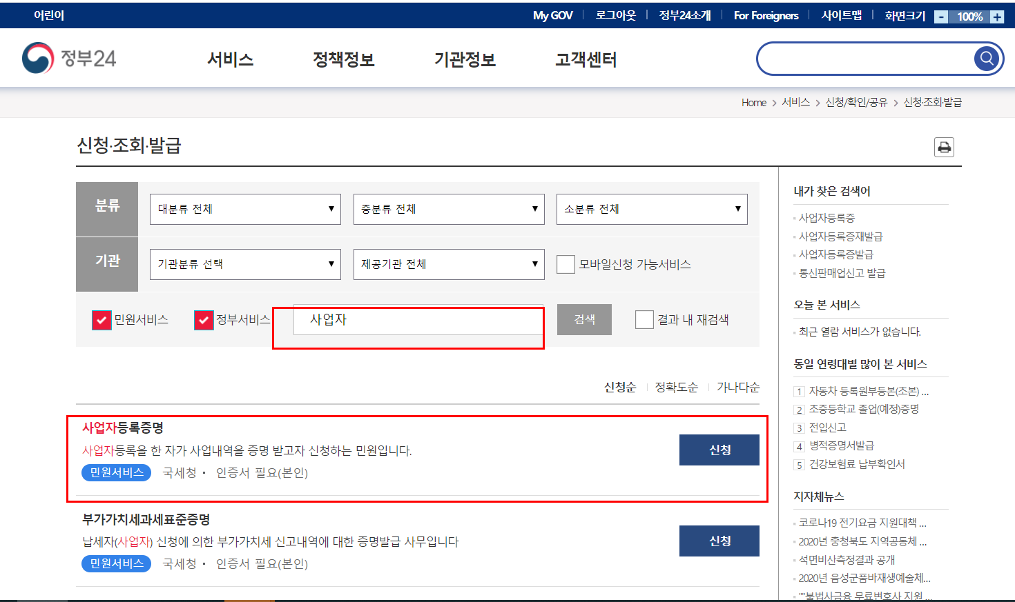Open 자동차 등록원부등본(초본) popular service

click(x=869, y=391)
